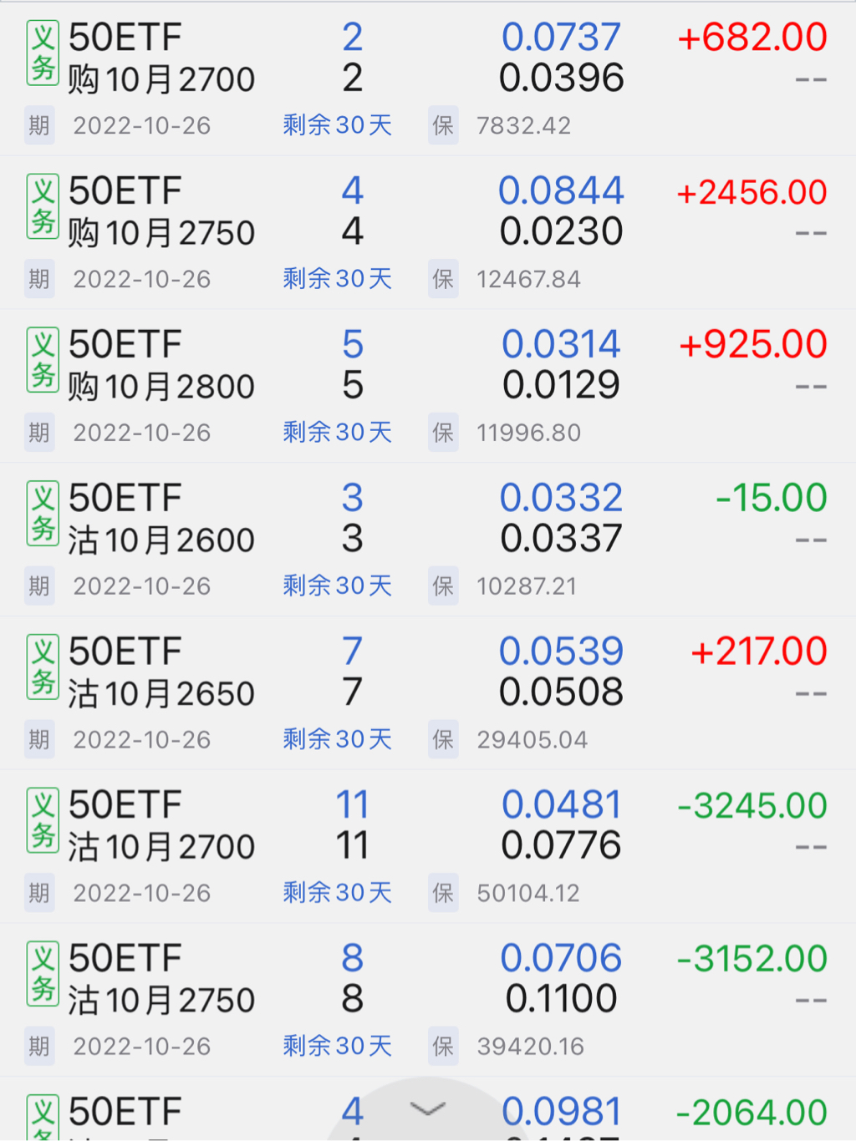Tap 剩余30天 on the 沽10月2600 row
This screenshot has width=856, height=1141.
tap(337, 586)
